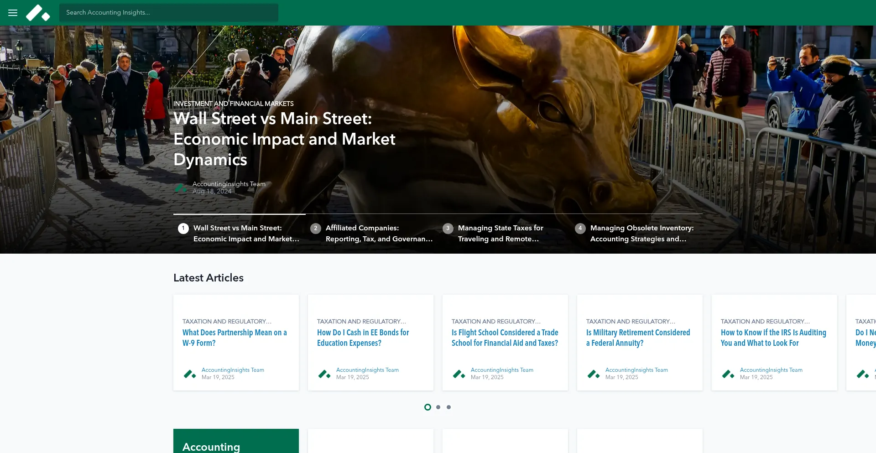
Task: Click the Latest Articles heading
Action: coord(209,278)
